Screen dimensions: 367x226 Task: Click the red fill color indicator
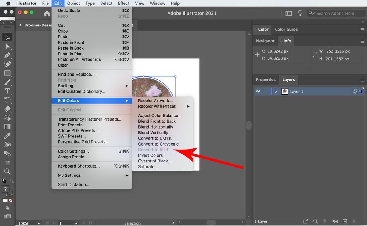point(11,200)
